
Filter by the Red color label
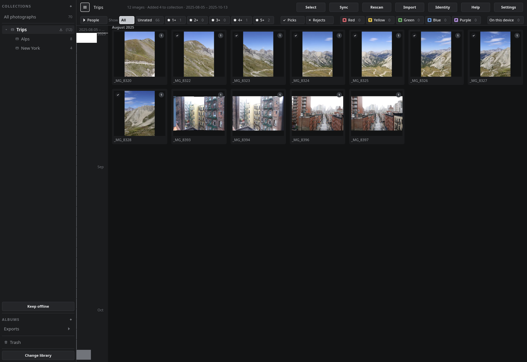coord(352,20)
